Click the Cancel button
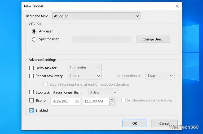Screen dimensions: 203x134 pos(164,123)
